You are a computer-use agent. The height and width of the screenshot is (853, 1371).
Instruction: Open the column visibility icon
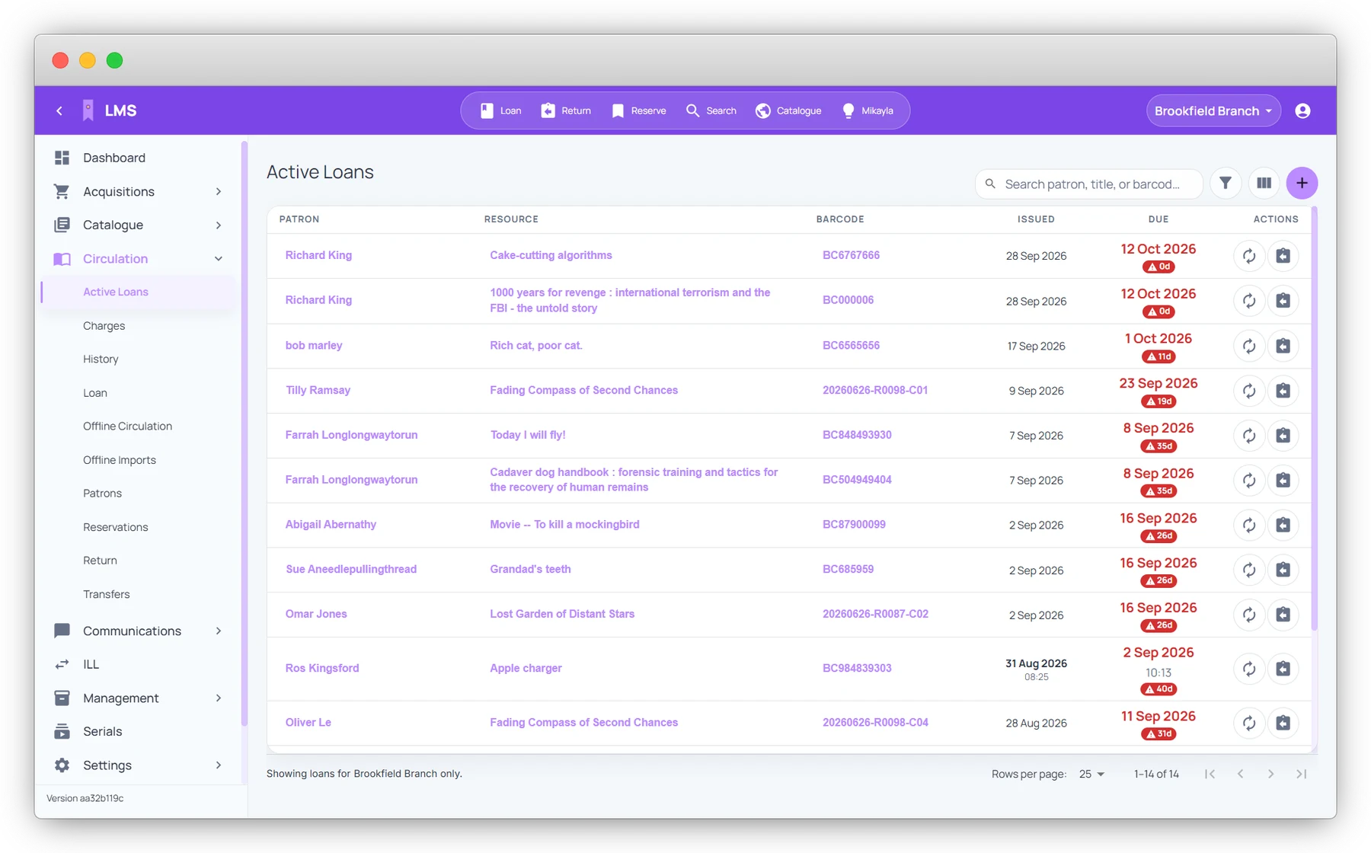coord(1264,183)
